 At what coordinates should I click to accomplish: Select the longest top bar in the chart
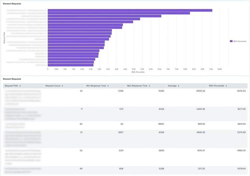(x=130, y=10)
